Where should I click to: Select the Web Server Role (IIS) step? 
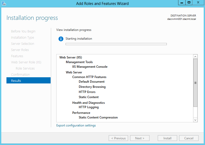pos(26,62)
